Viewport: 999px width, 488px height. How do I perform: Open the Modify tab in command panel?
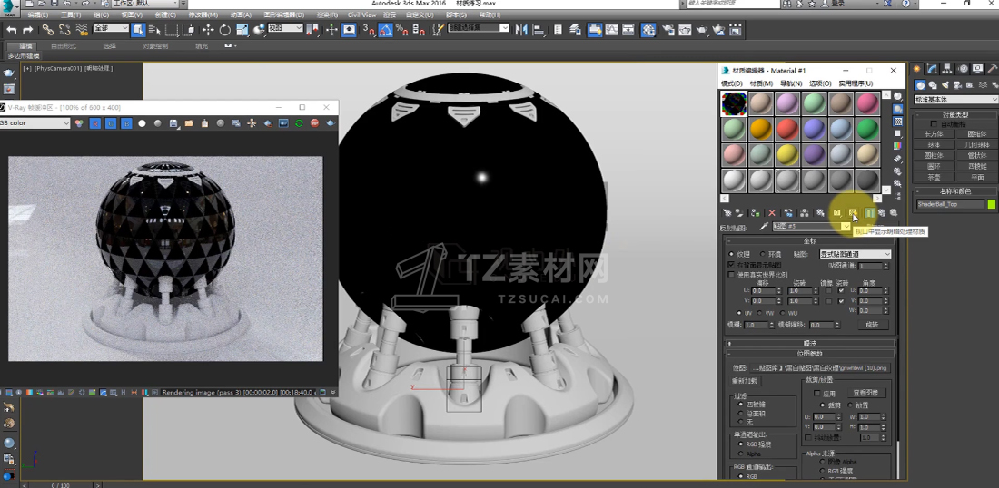coord(933,69)
